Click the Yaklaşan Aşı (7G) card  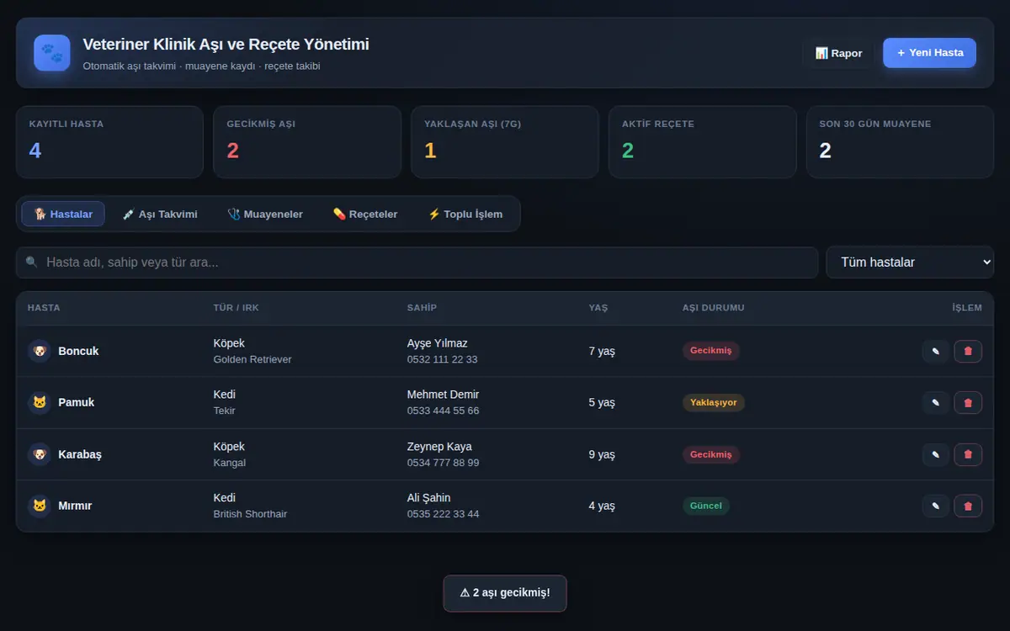pyautogui.click(x=505, y=142)
